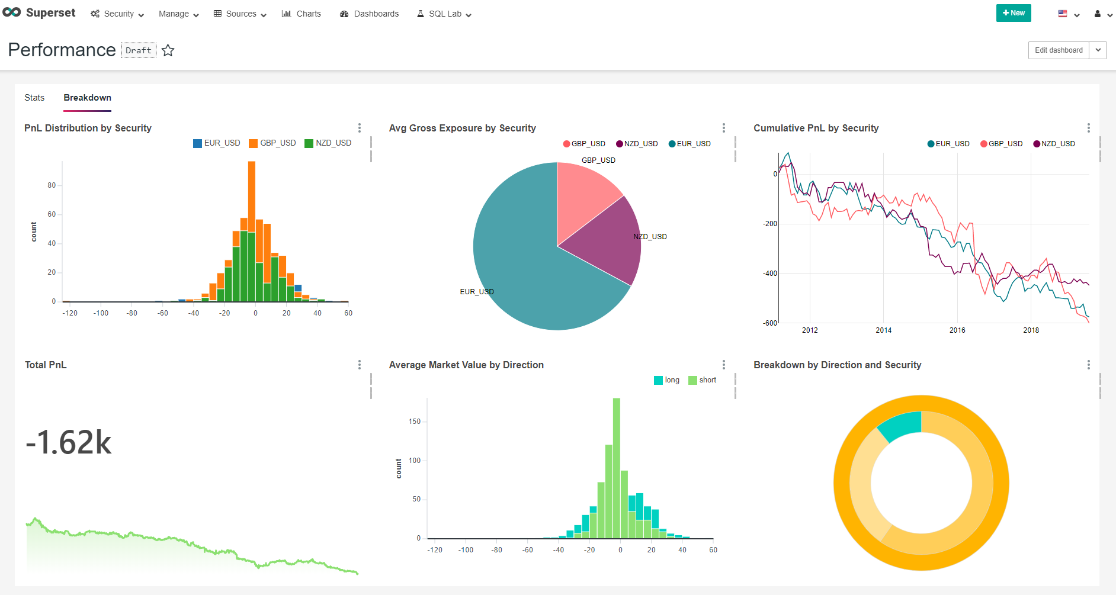1116x595 pixels.
Task: Click the green NZD_USD legend color swatch
Action: pos(307,143)
